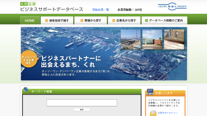Image resolution: width=207 pixels, height=116 pixels.
Task: Click the 検索 button below the keyword field
Action: point(82,110)
